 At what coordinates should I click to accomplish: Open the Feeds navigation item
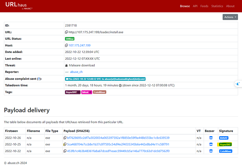(204, 6)
